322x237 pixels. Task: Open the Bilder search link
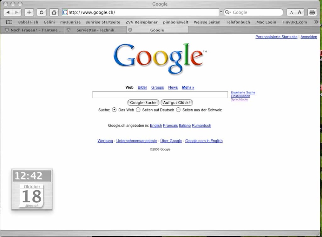pos(142,87)
